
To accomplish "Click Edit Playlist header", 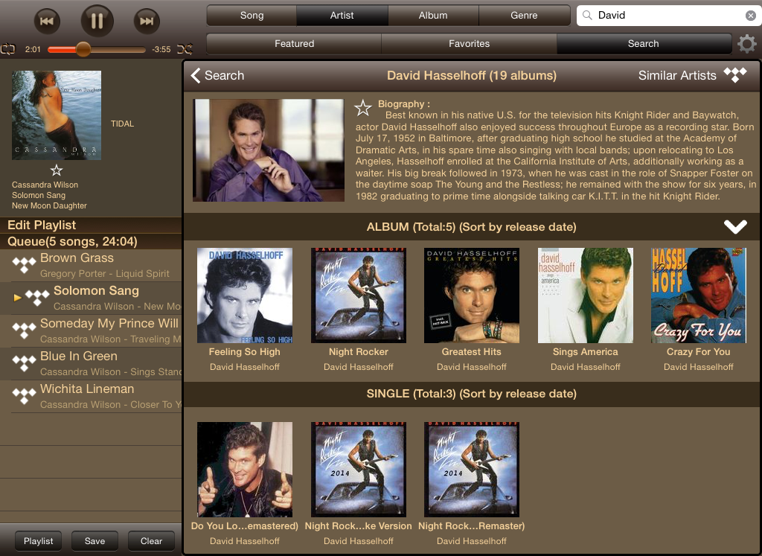I will tap(90, 225).
